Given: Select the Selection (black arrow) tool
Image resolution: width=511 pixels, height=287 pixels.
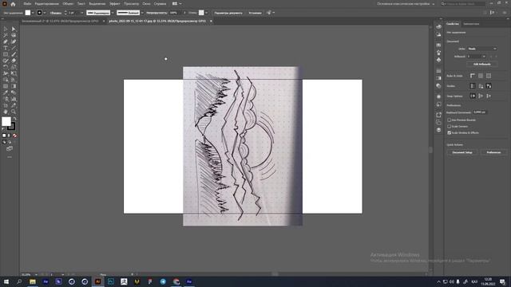Looking at the screenshot, I should tap(6, 29).
